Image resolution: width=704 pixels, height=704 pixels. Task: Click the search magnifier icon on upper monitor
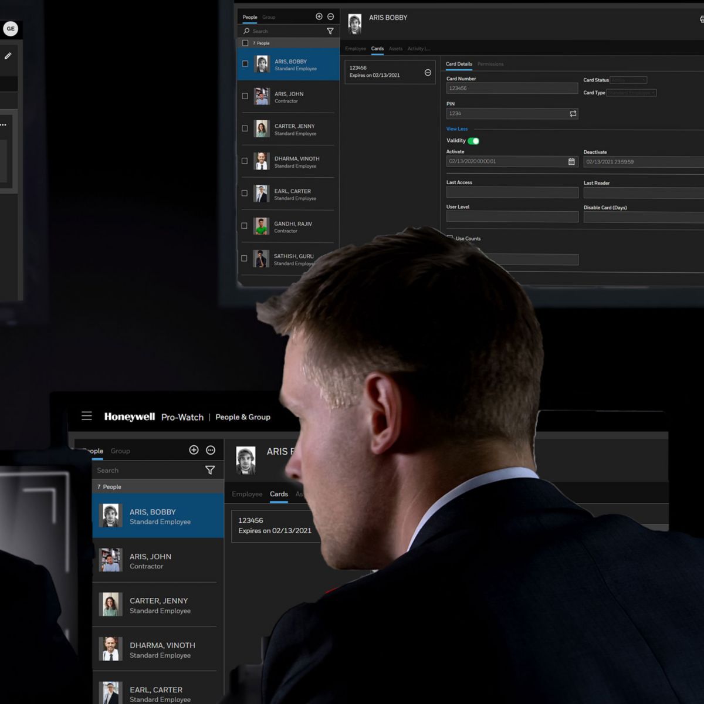click(246, 31)
